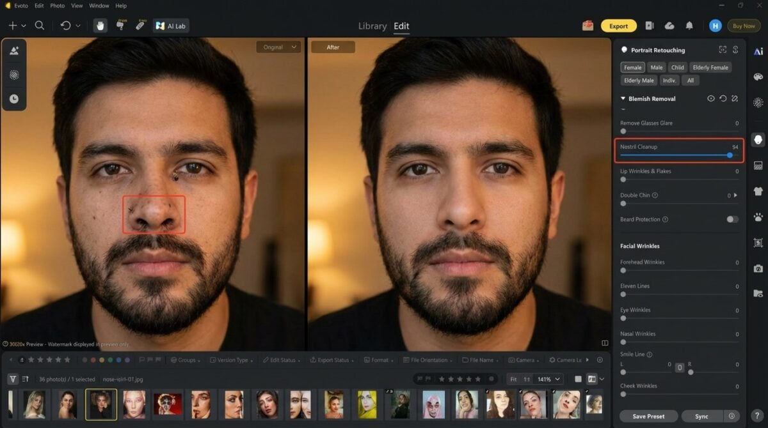The height and width of the screenshot is (428, 768).
Task: Collapse the Blemish Removal section
Action: pos(623,99)
